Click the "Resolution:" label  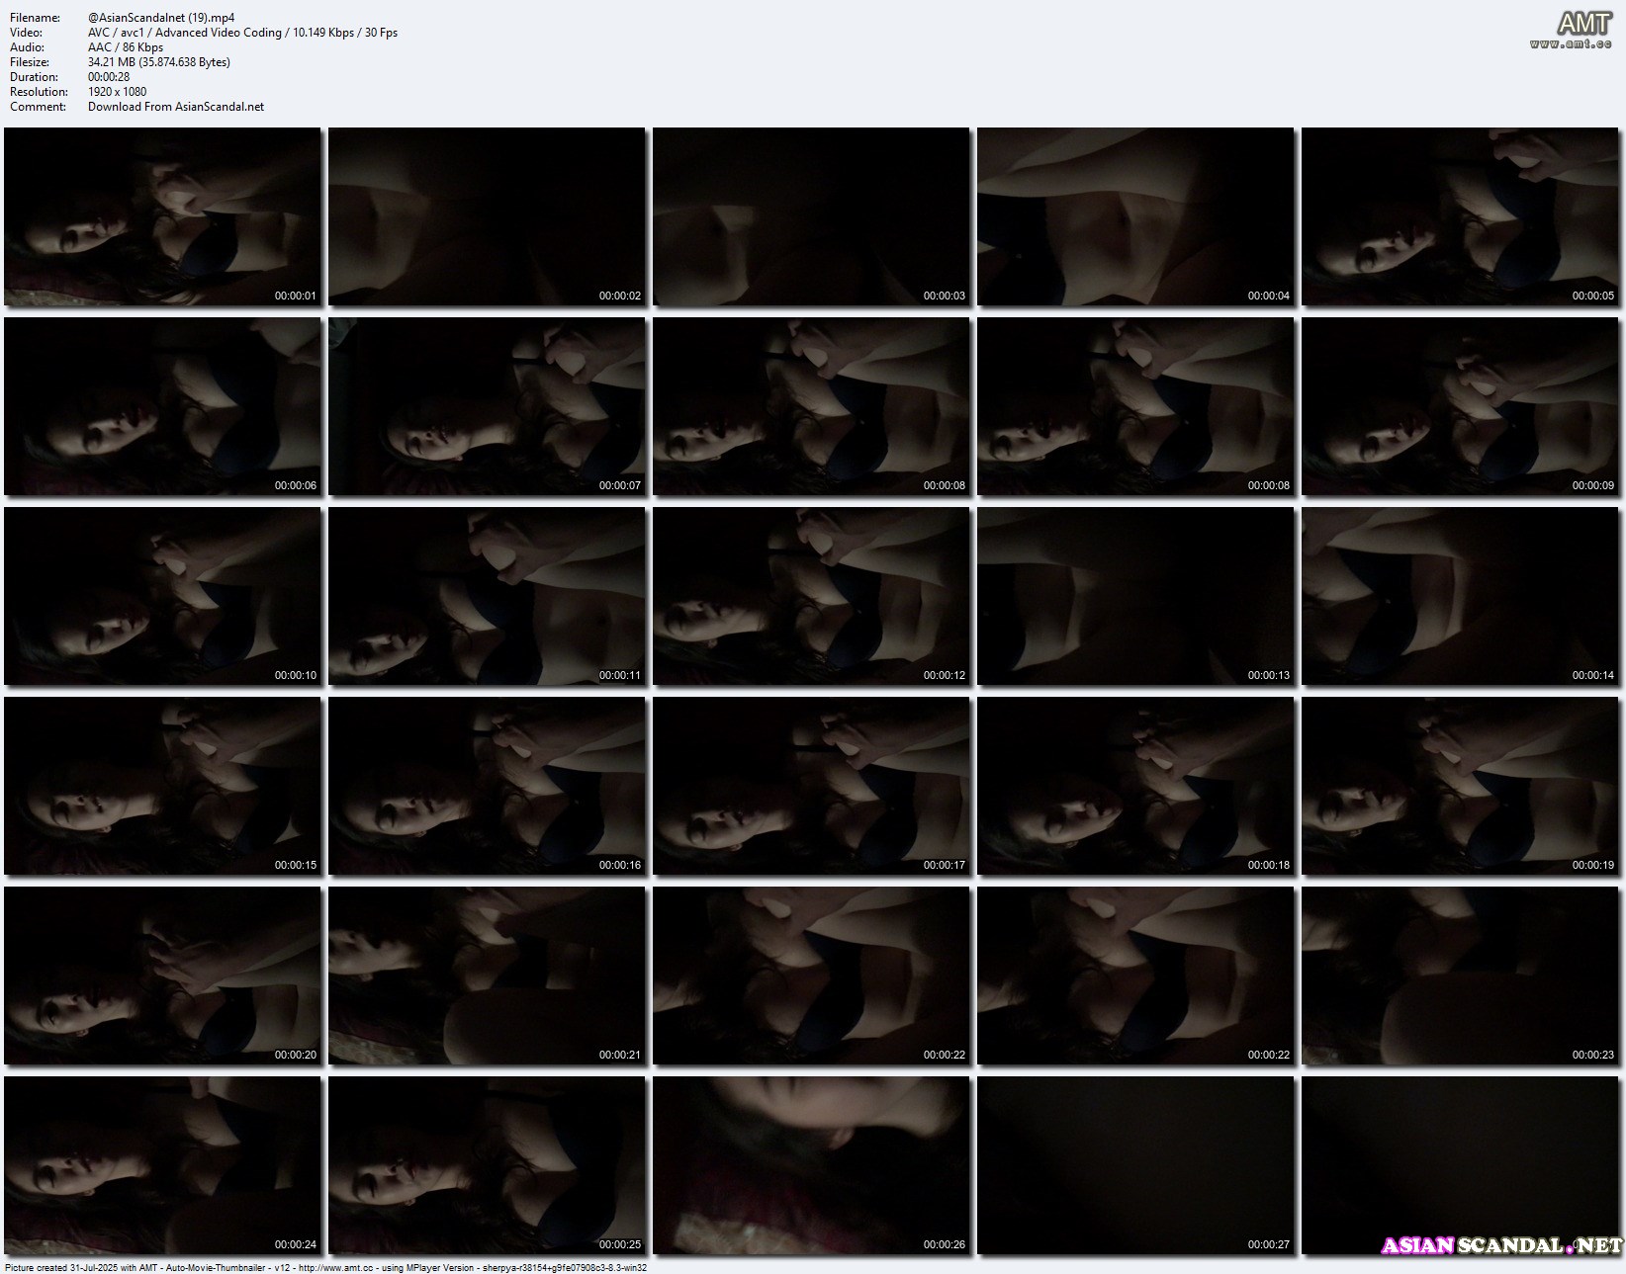38,92
